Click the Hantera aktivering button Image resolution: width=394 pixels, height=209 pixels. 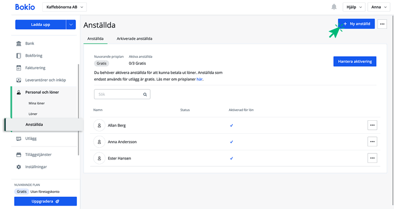coord(355,62)
